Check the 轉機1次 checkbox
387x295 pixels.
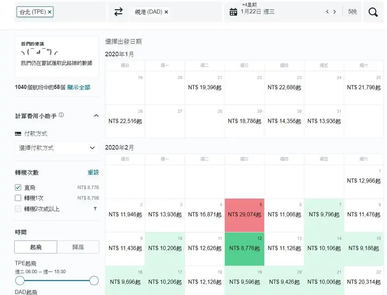click(x=18, y=198)
